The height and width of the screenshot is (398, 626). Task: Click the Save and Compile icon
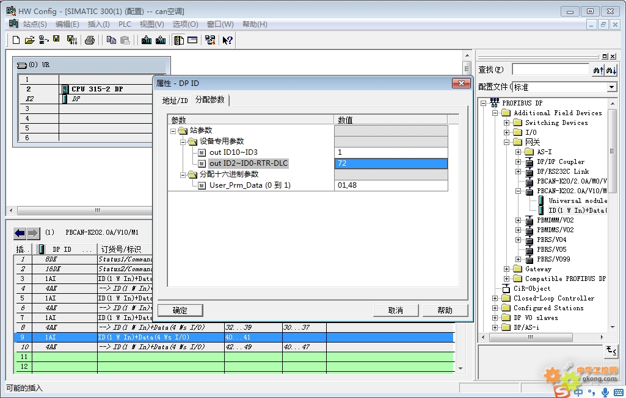(x=72, y=40)
